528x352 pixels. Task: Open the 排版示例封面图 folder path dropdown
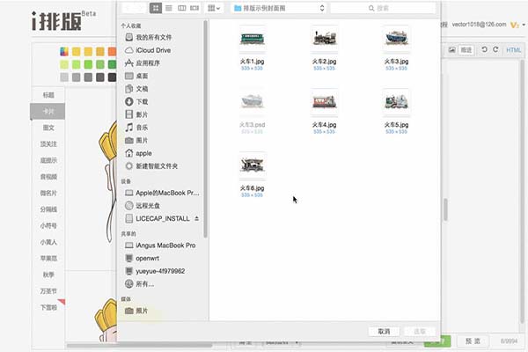pyautogui.click(x=278, y=8)
